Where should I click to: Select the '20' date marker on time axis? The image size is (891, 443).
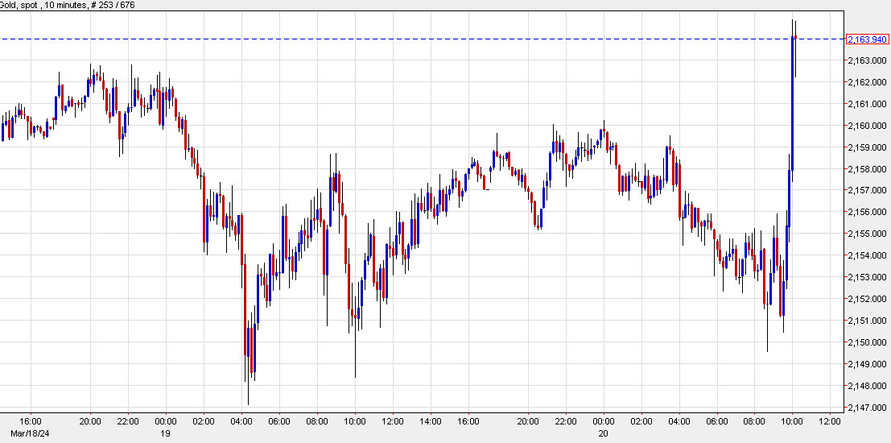tap(604, 432)
